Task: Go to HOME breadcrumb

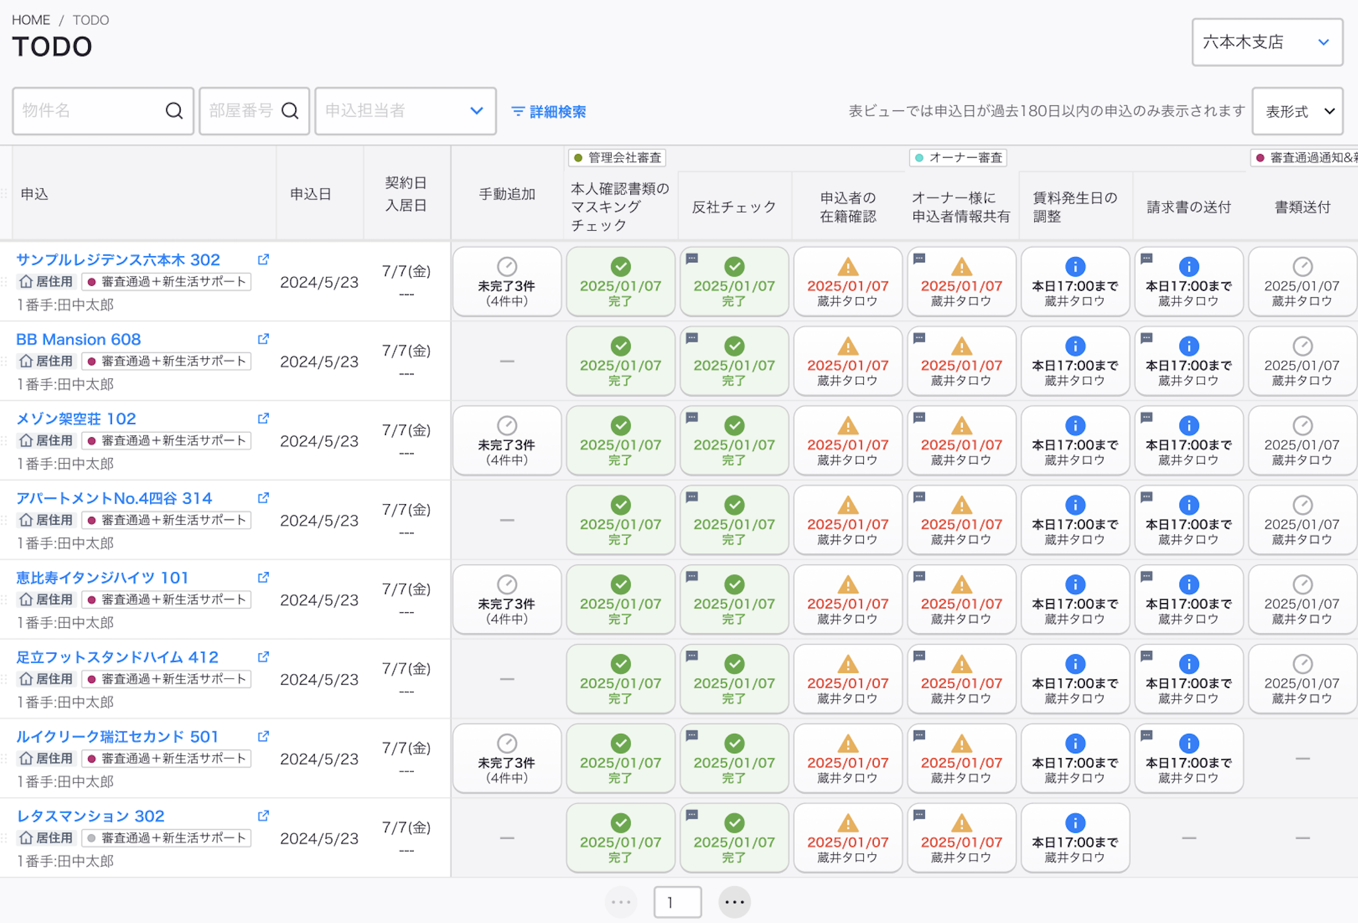Action: pos(31,20)
